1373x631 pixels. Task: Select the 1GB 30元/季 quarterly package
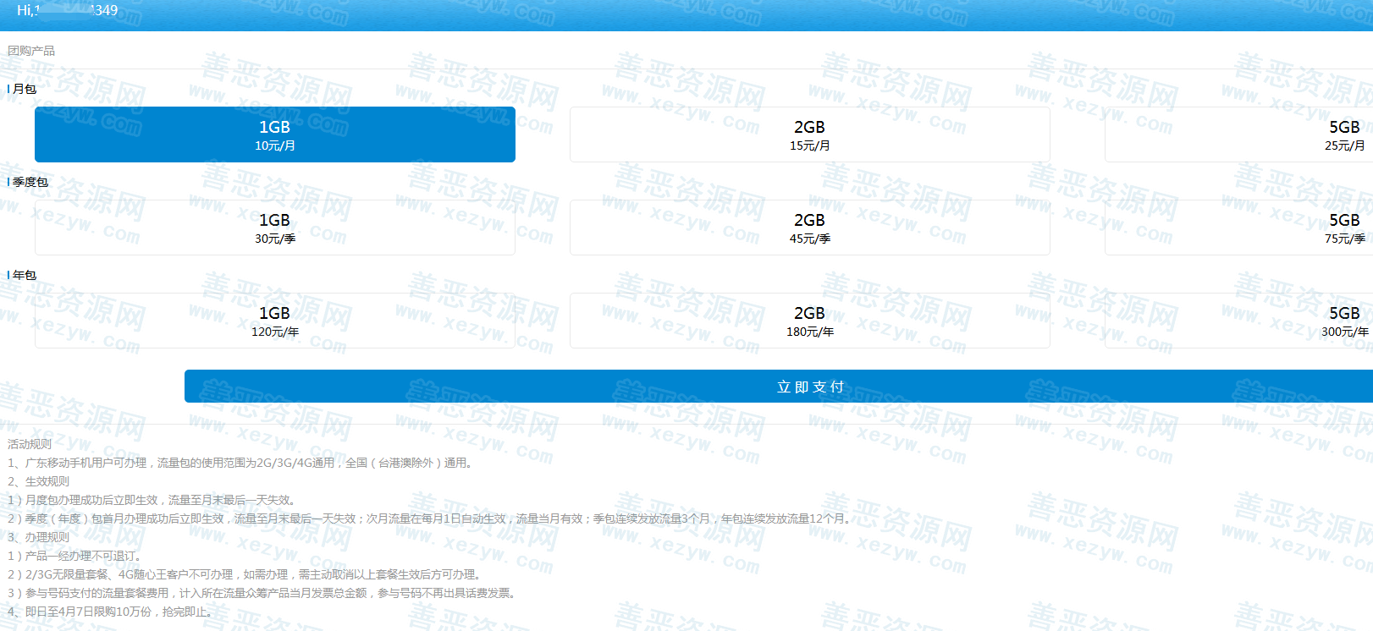(274, 228)
